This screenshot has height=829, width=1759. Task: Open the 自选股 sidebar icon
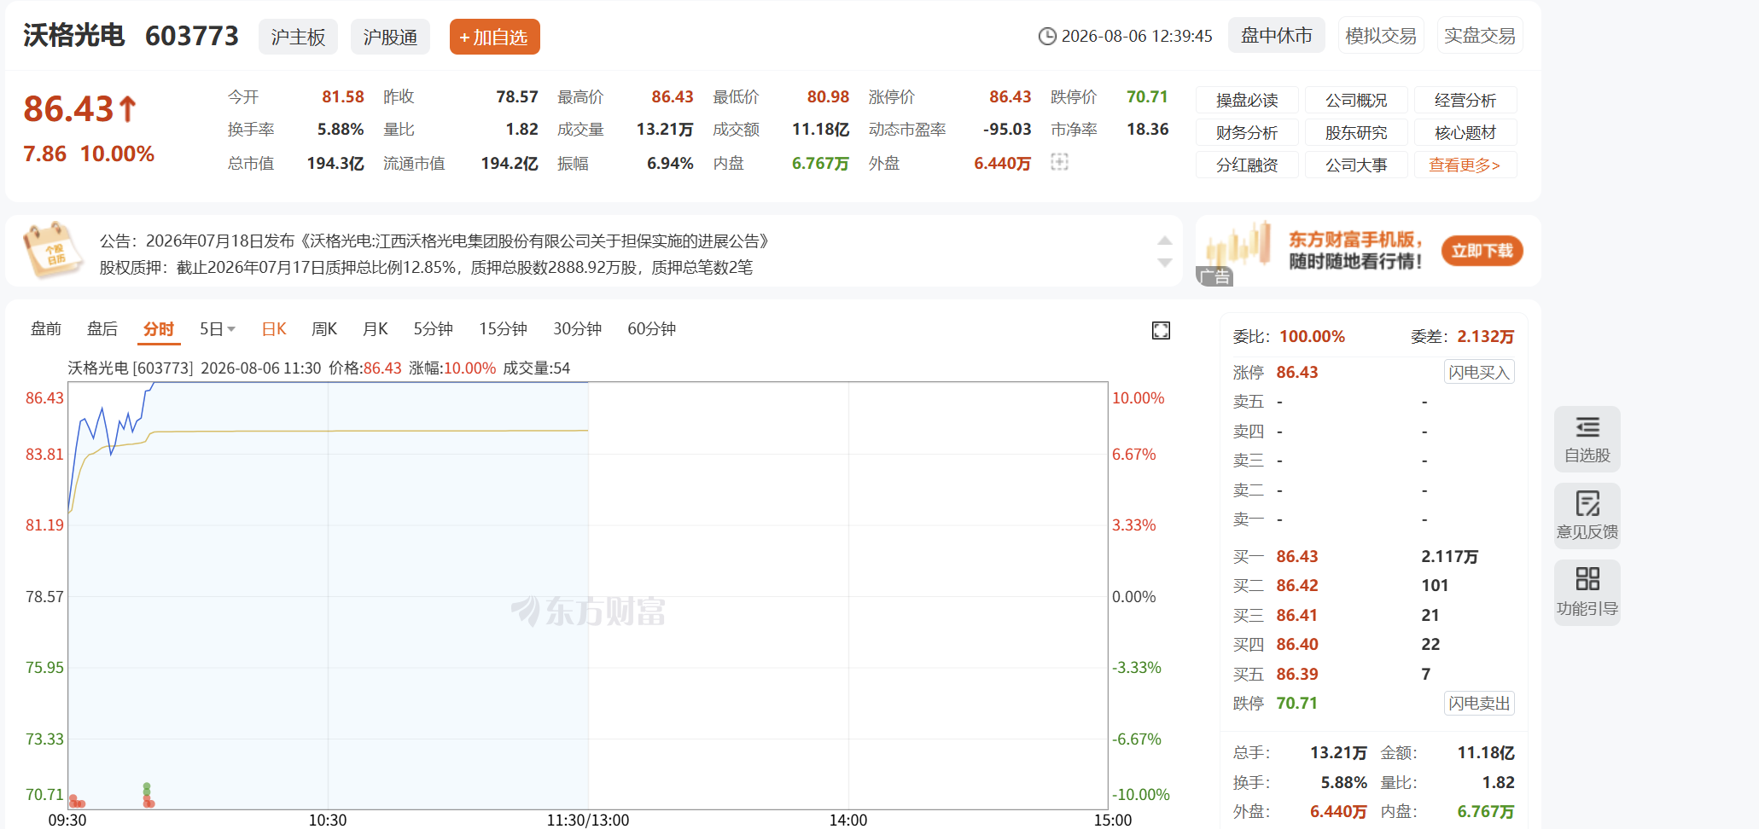[x=1587, y=439]
